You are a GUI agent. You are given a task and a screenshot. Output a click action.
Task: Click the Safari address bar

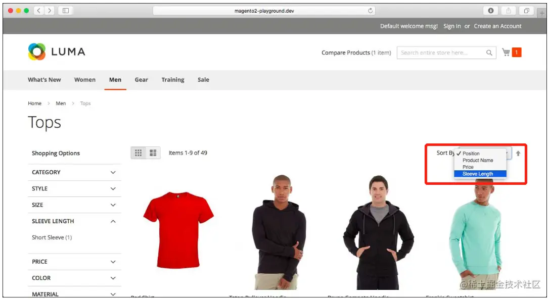click(264, 11)
